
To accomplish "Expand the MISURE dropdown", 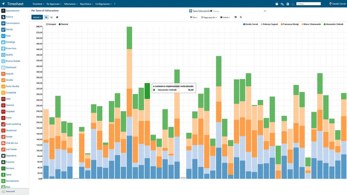I will 37,17.
